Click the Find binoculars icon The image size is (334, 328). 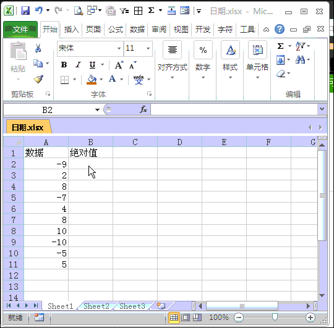pyautogui.click(x=300, y=60)
